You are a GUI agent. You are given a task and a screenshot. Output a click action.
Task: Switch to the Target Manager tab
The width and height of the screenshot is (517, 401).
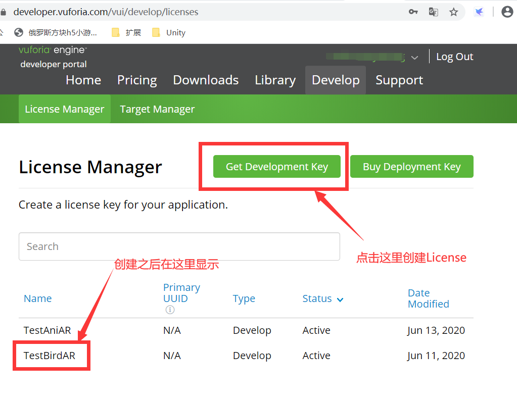click(157, 109)
